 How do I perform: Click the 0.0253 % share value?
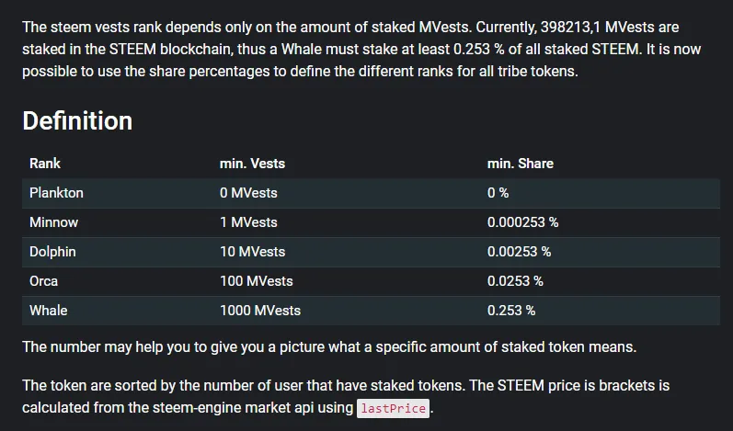(515, 281)
